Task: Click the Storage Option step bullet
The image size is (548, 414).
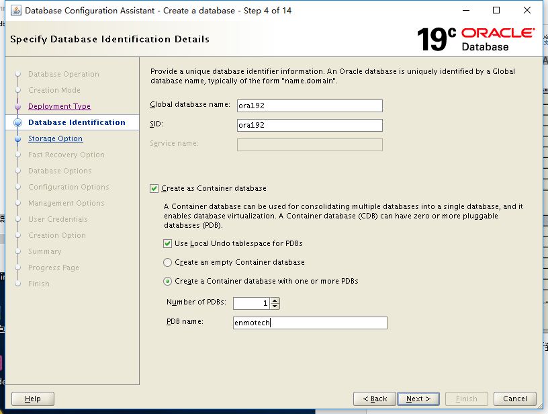Action: tap(18, 138)
